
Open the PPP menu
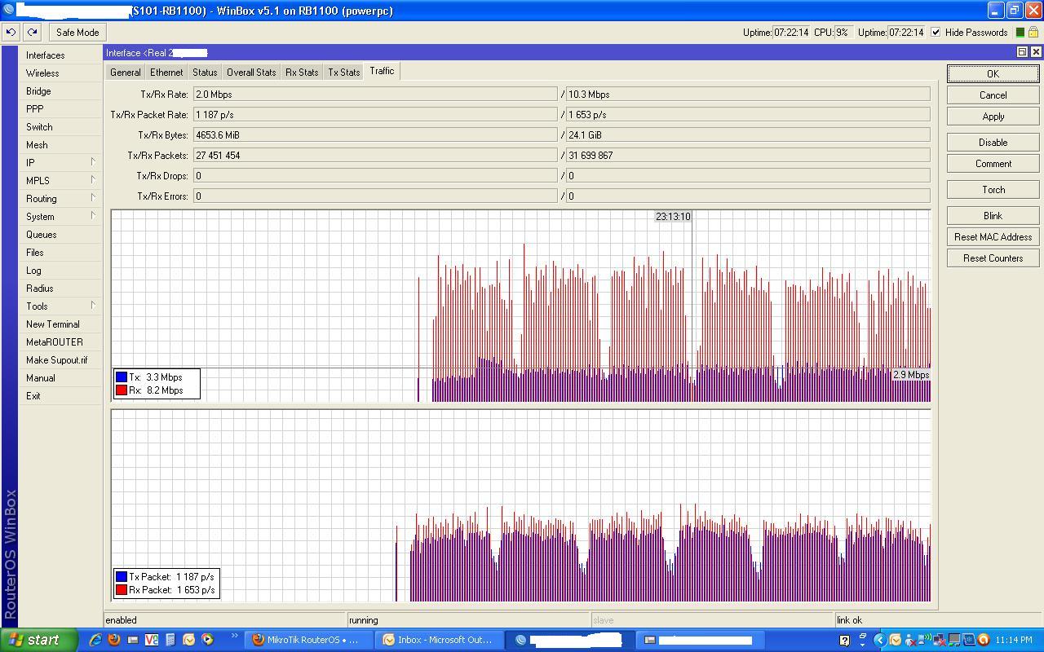click(x=60, y=109)
